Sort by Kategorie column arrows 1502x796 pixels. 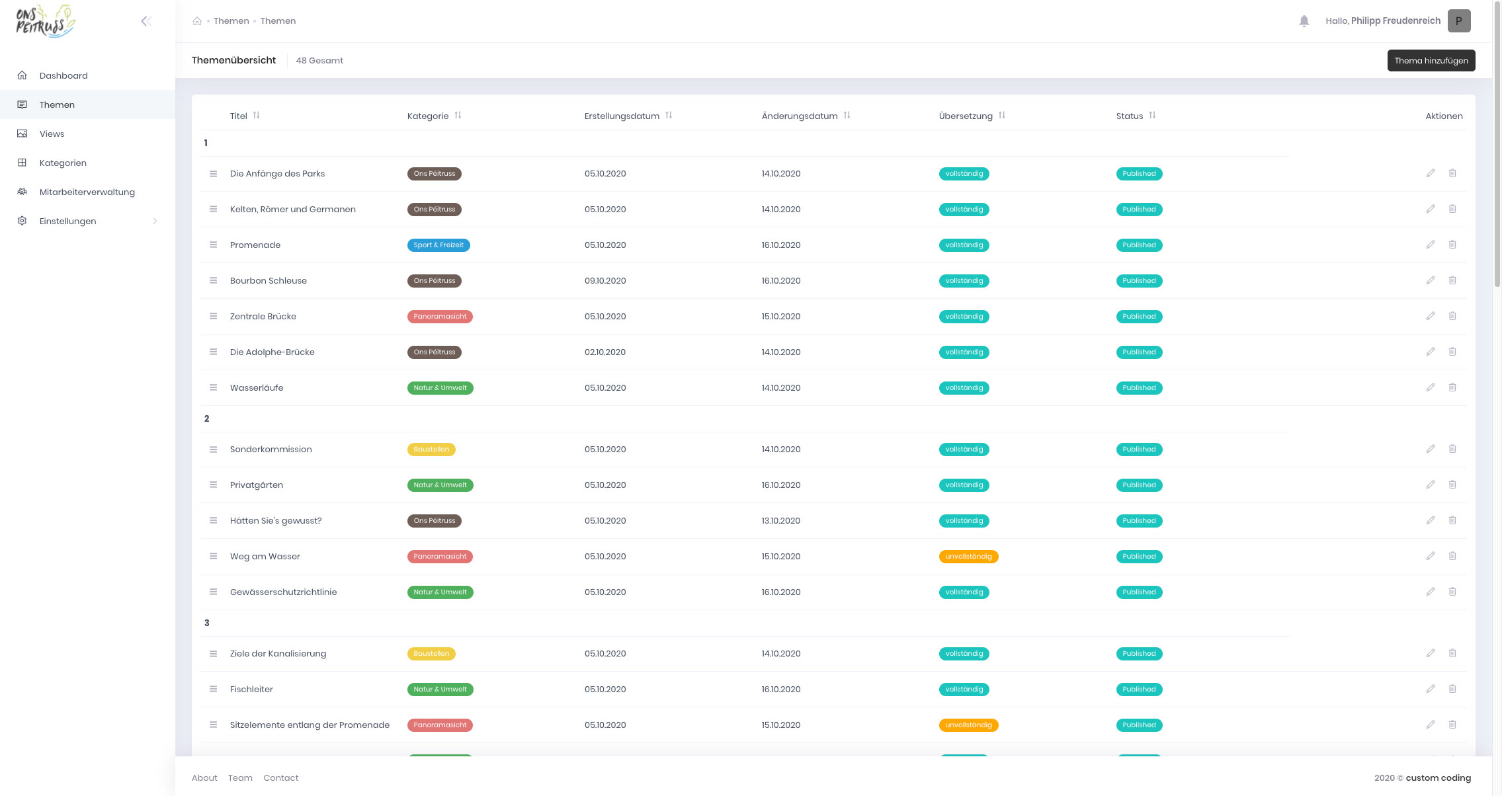458,116
